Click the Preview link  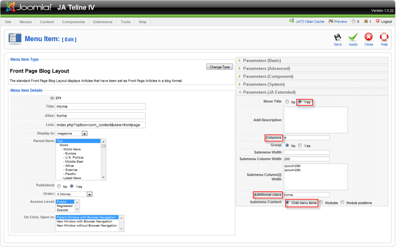pyautogui.click(x=341, y=22)
